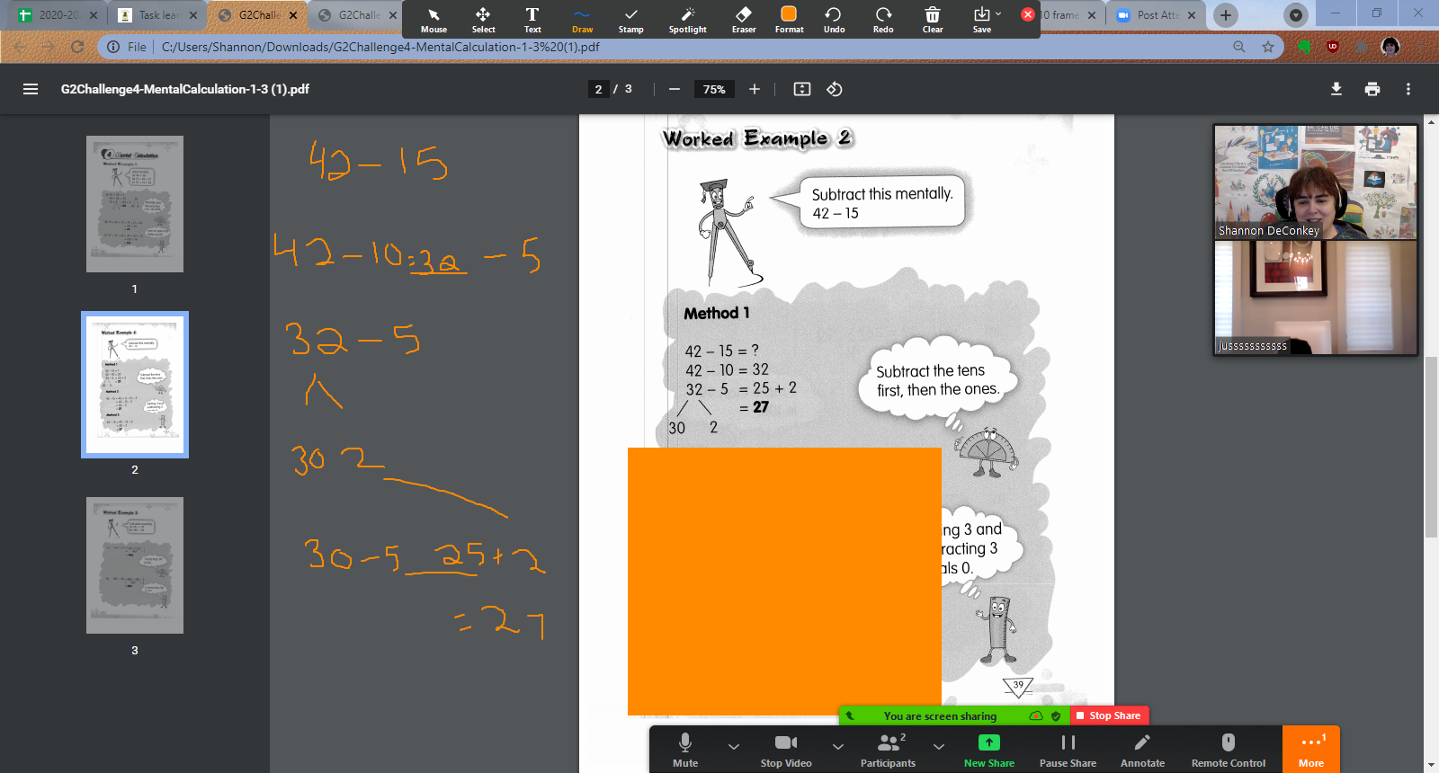Undo the last annotation
Image resolution: width=1439 pixels, height=773 pixels.
click(x=834, y=20)
